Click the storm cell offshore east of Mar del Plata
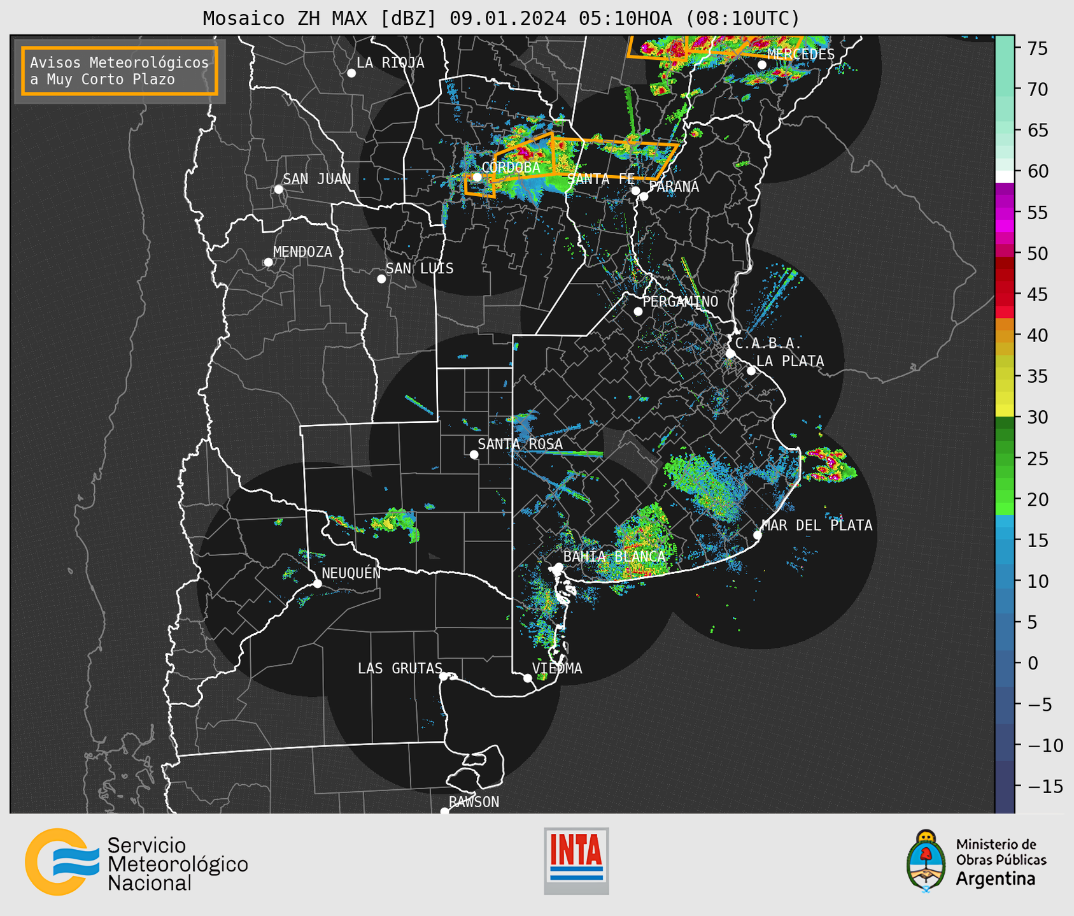Screen dimensions: 1074x916 point(829,465)
